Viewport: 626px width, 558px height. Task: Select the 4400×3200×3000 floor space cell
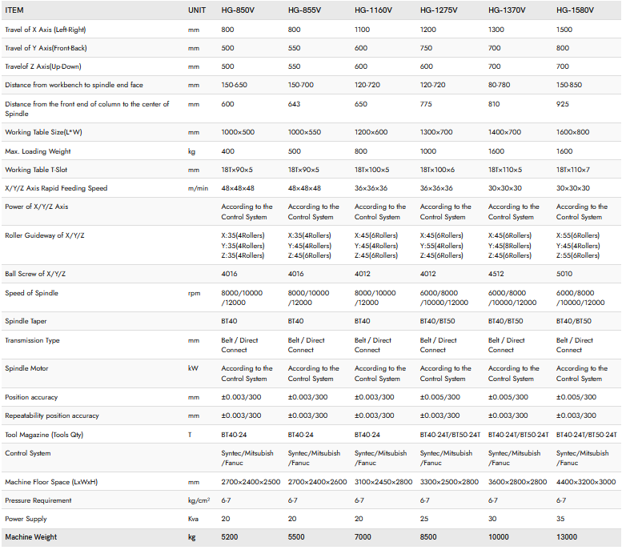tap(586, 482)
